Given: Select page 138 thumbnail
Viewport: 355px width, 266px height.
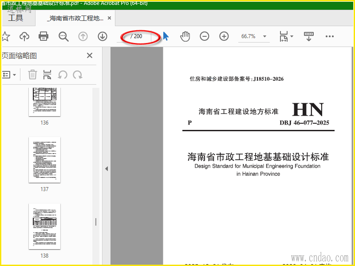Looking at the screenshot, I should coord(45,226).
